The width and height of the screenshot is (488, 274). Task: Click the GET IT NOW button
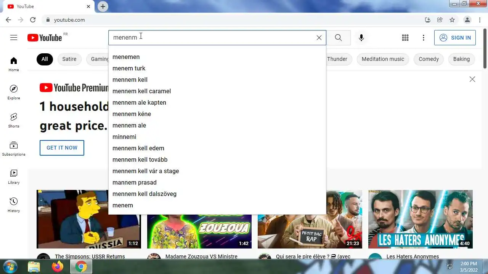tap(62, 148)
